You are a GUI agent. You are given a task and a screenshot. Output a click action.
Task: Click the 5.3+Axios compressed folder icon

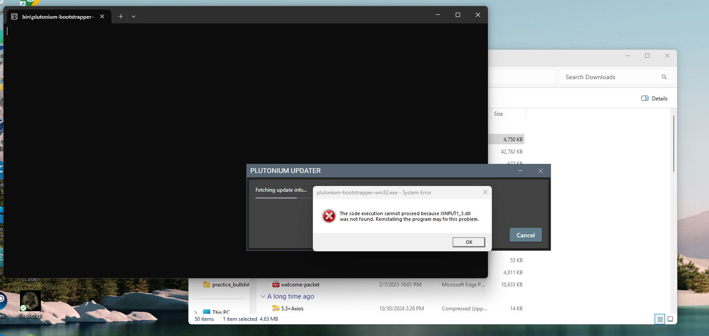coord(276,309)
